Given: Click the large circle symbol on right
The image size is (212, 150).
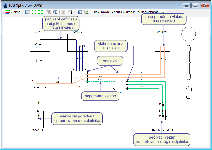Looking at the screenshot, I should (x=189, y=34).
